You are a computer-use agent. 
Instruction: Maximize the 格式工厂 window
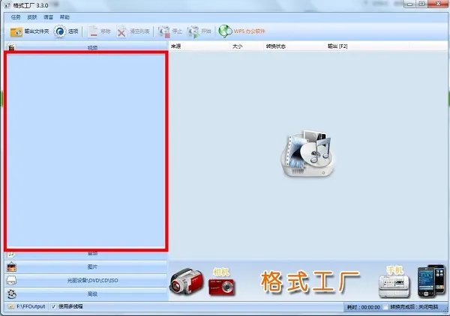421,4
